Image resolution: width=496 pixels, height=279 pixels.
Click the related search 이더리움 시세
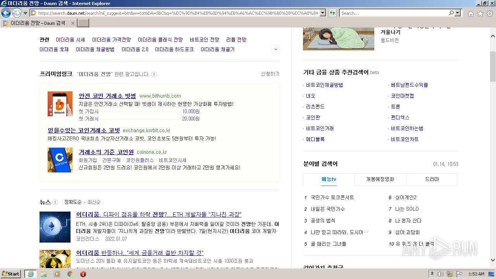(x=71, y=40)
